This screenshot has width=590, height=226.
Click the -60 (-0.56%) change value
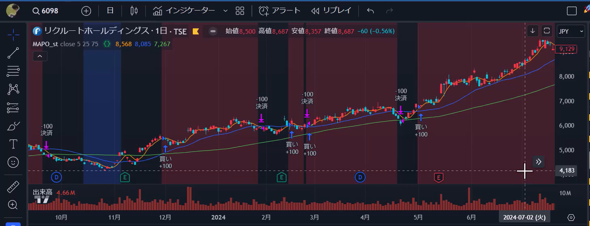tap(376, 31)
